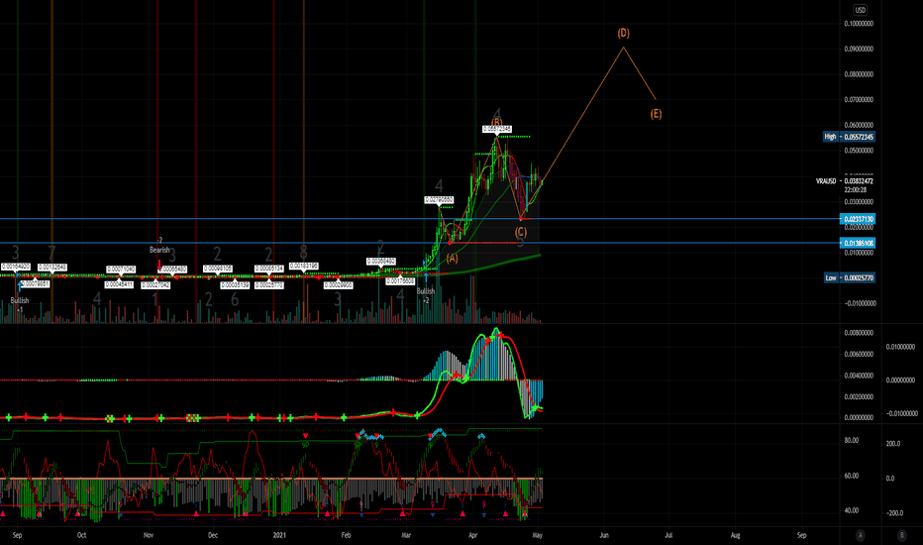Toggle the A auto-scale button
923x545 pixels.
pyautogui.click(x=860, y=535)
